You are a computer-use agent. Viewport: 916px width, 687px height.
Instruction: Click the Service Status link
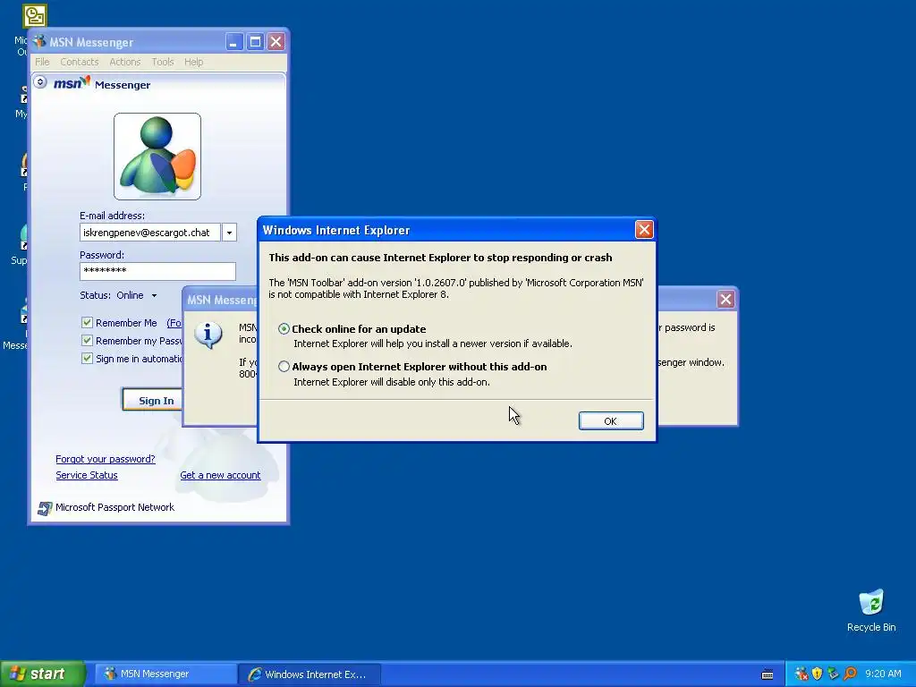[87, 476]
